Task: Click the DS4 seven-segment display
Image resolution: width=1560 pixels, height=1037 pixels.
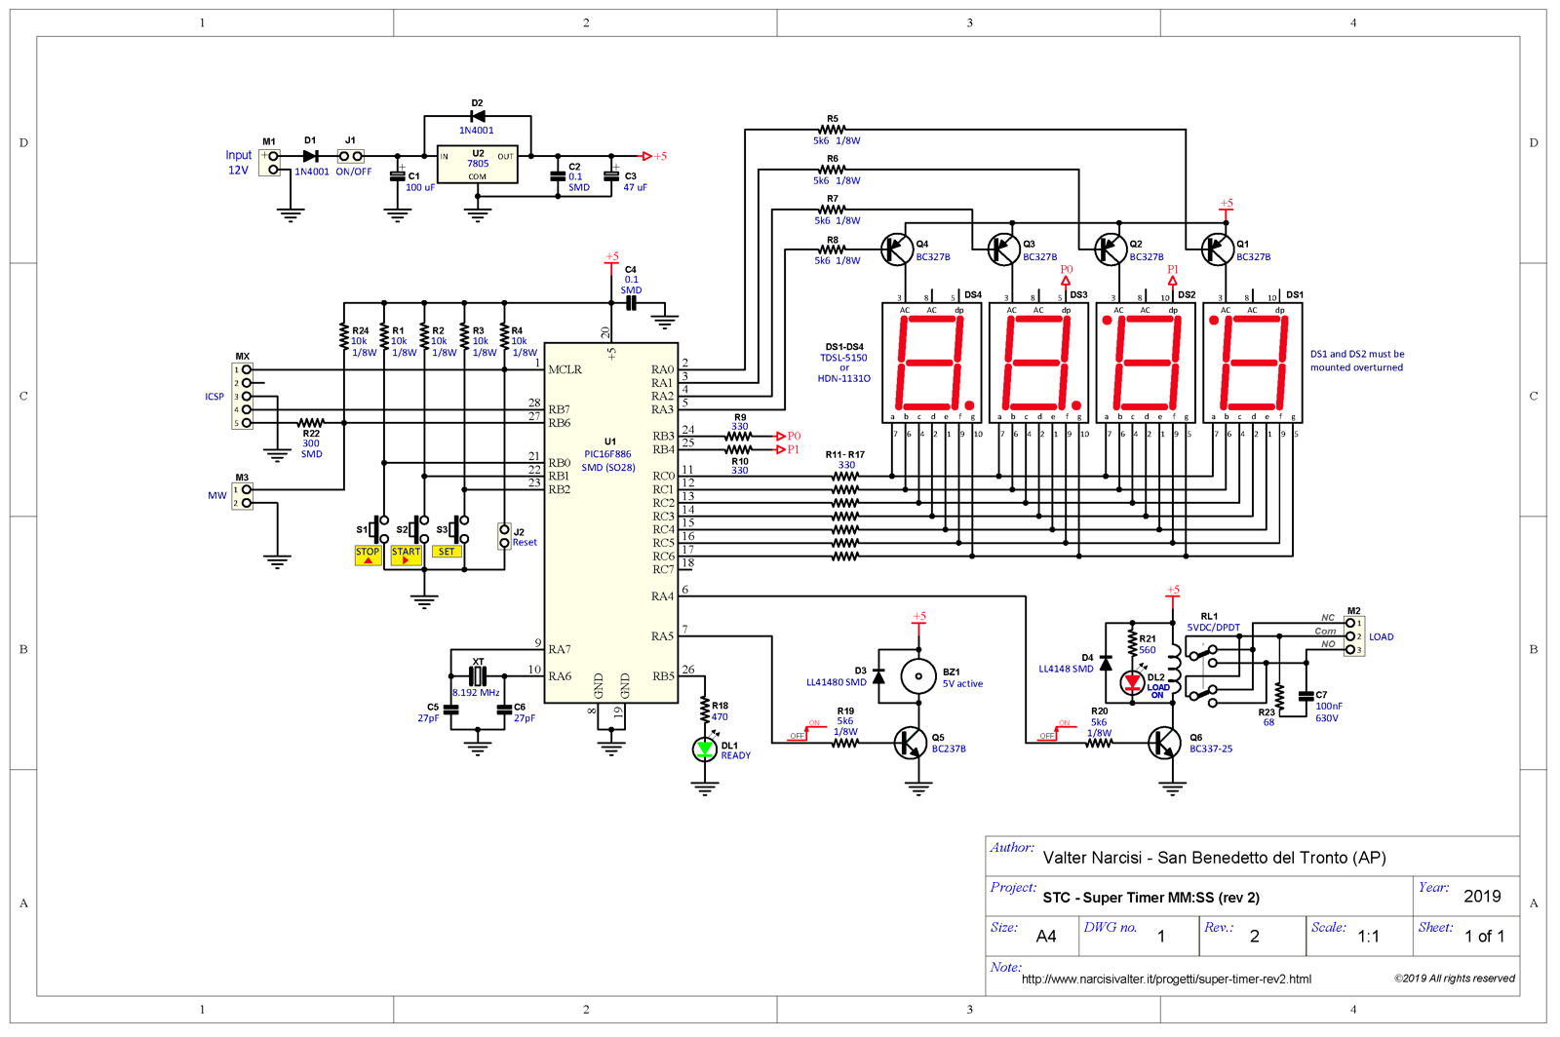Action: (931, 363)
